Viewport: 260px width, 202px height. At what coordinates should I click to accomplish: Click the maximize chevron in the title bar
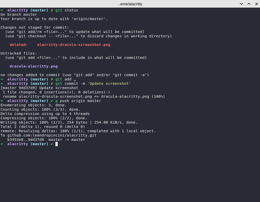pos(249,4)
